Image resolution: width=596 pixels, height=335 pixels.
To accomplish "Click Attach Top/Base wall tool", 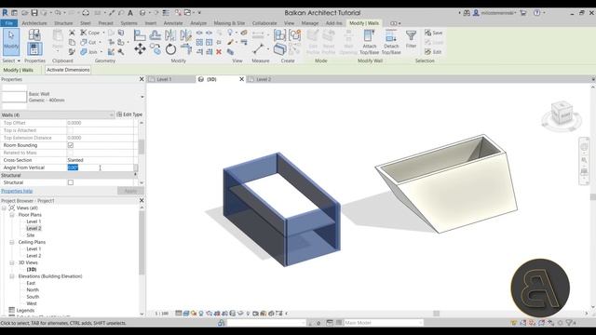I will click(369, 42).
